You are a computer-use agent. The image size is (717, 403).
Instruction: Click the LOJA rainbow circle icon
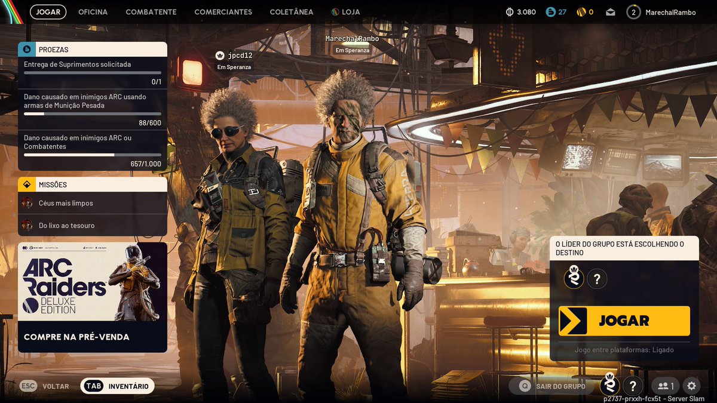[x=335, y=12]
